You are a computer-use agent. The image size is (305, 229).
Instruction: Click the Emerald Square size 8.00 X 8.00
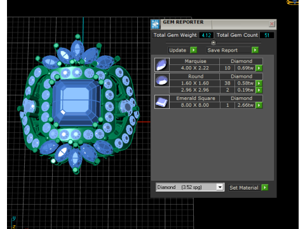tap(194, 105)
